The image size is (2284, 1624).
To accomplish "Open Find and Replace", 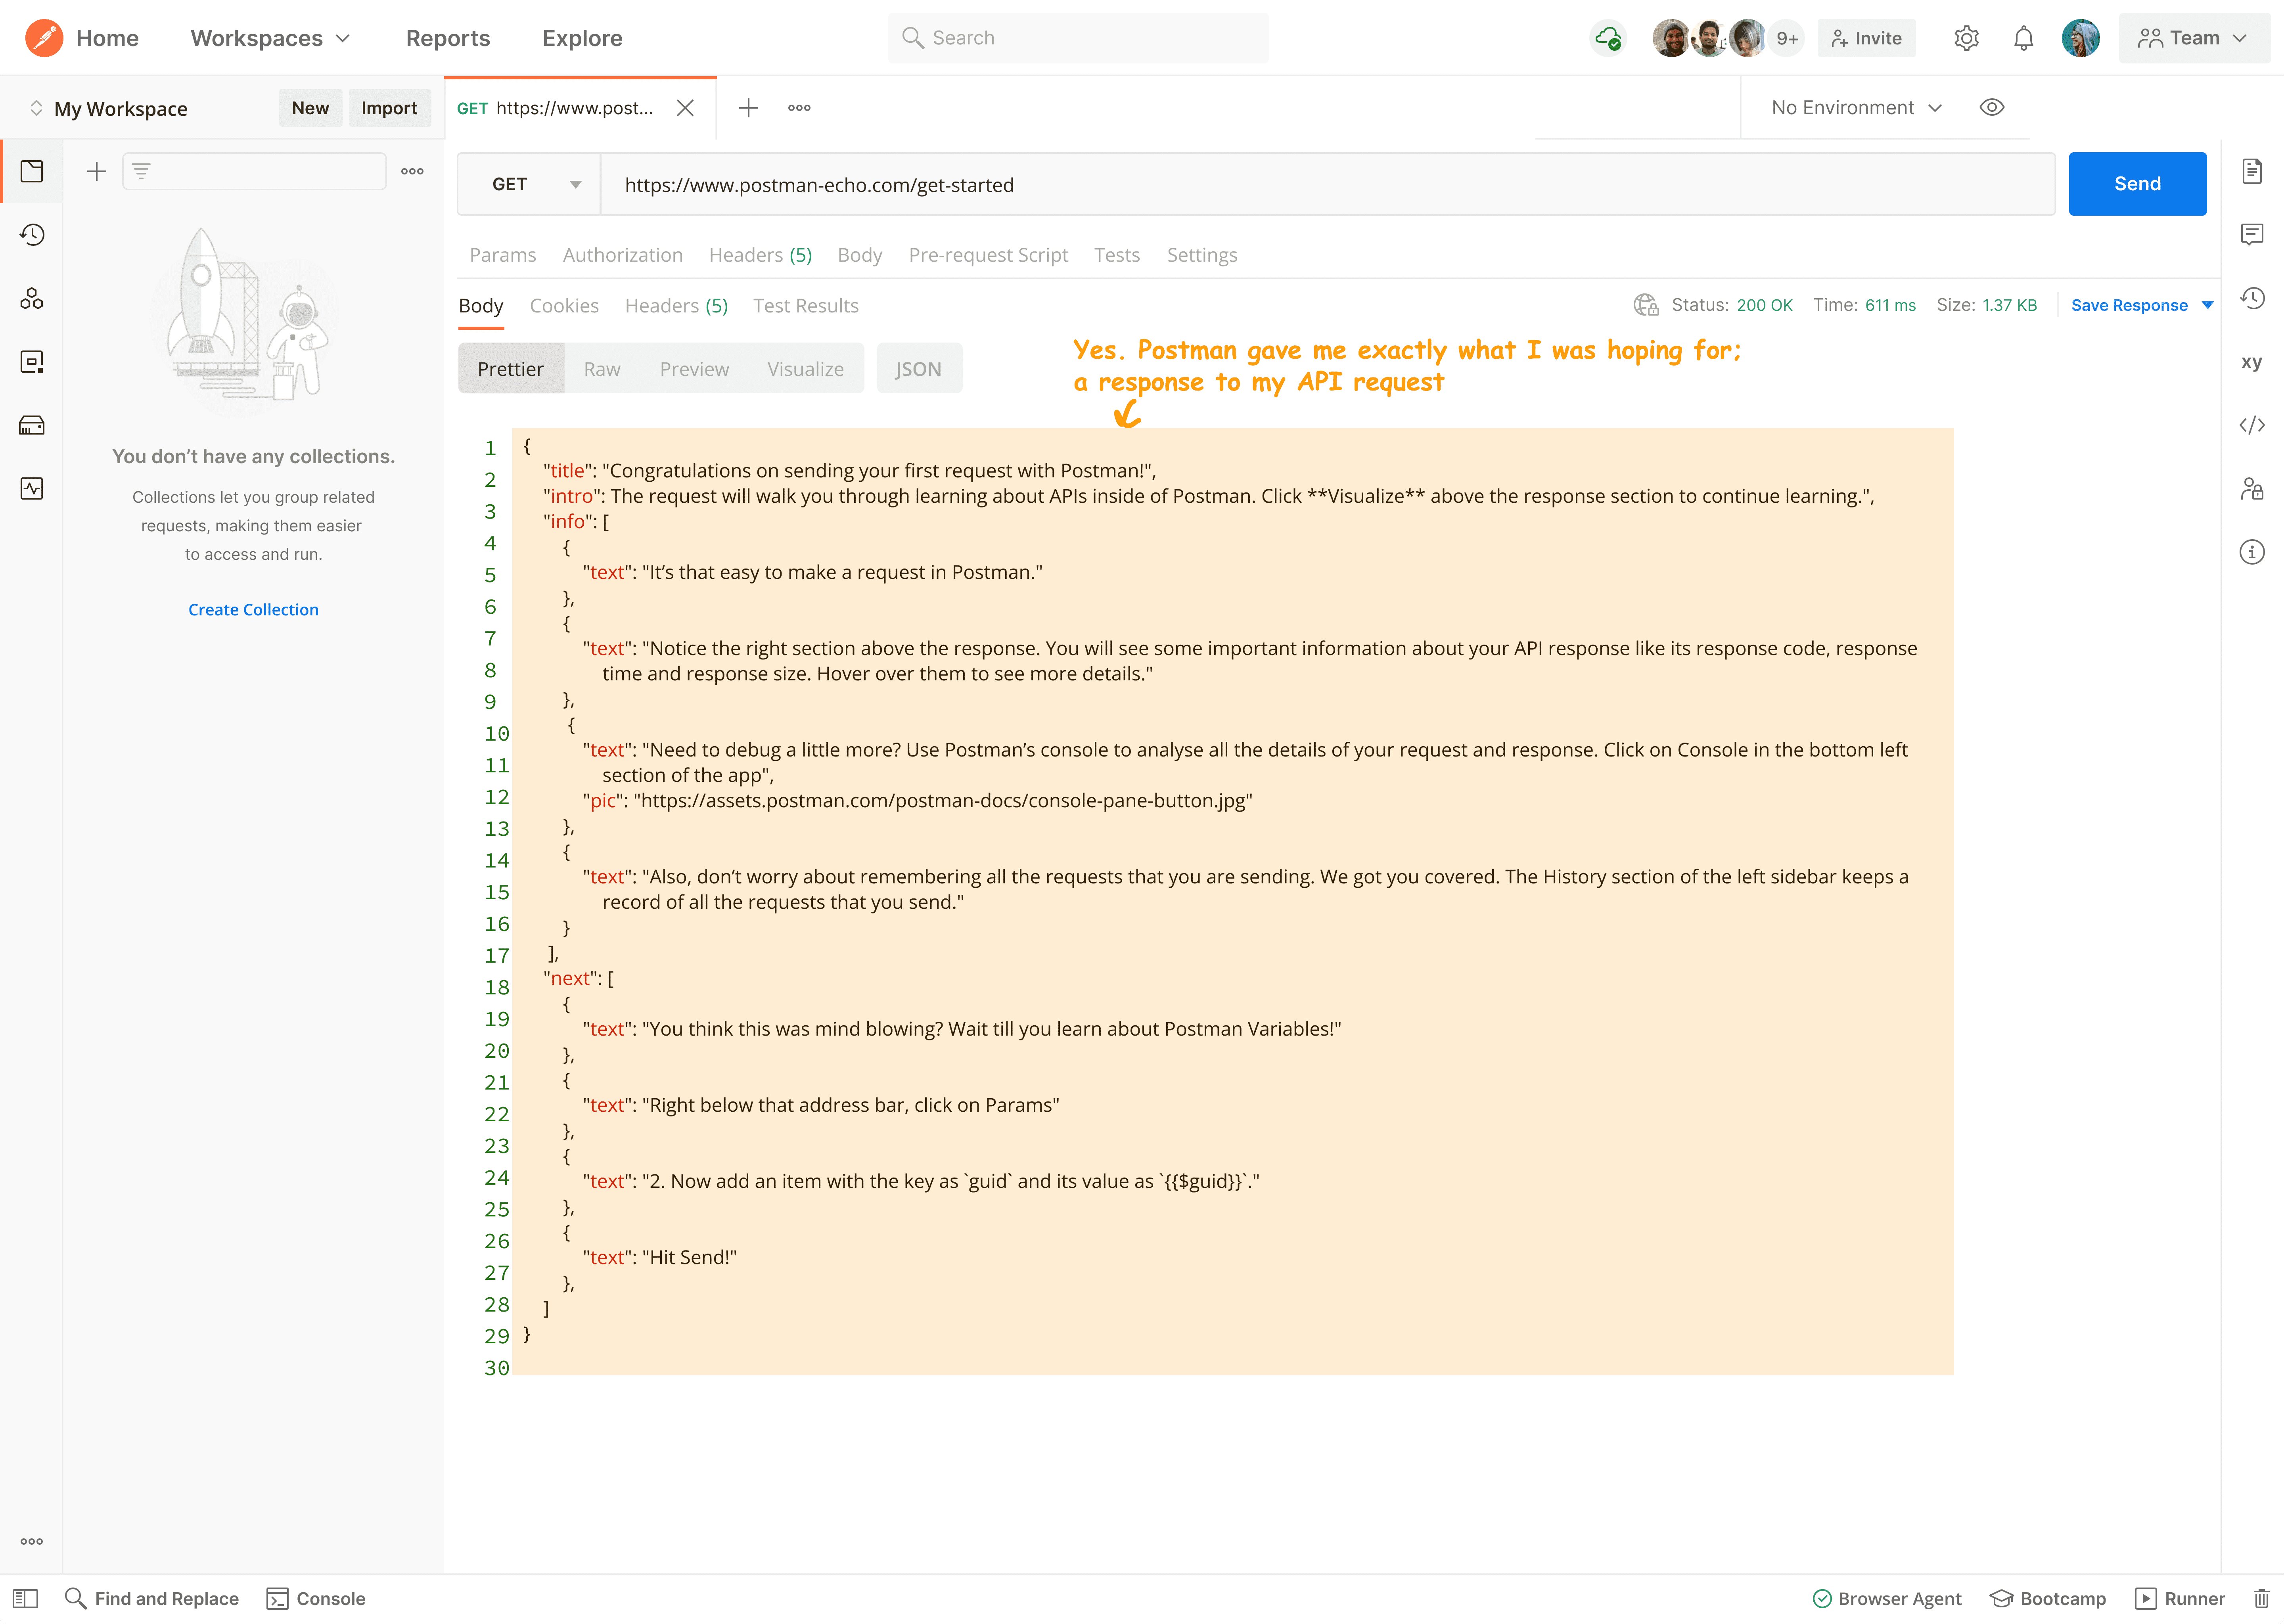I will click(152, 1599).
